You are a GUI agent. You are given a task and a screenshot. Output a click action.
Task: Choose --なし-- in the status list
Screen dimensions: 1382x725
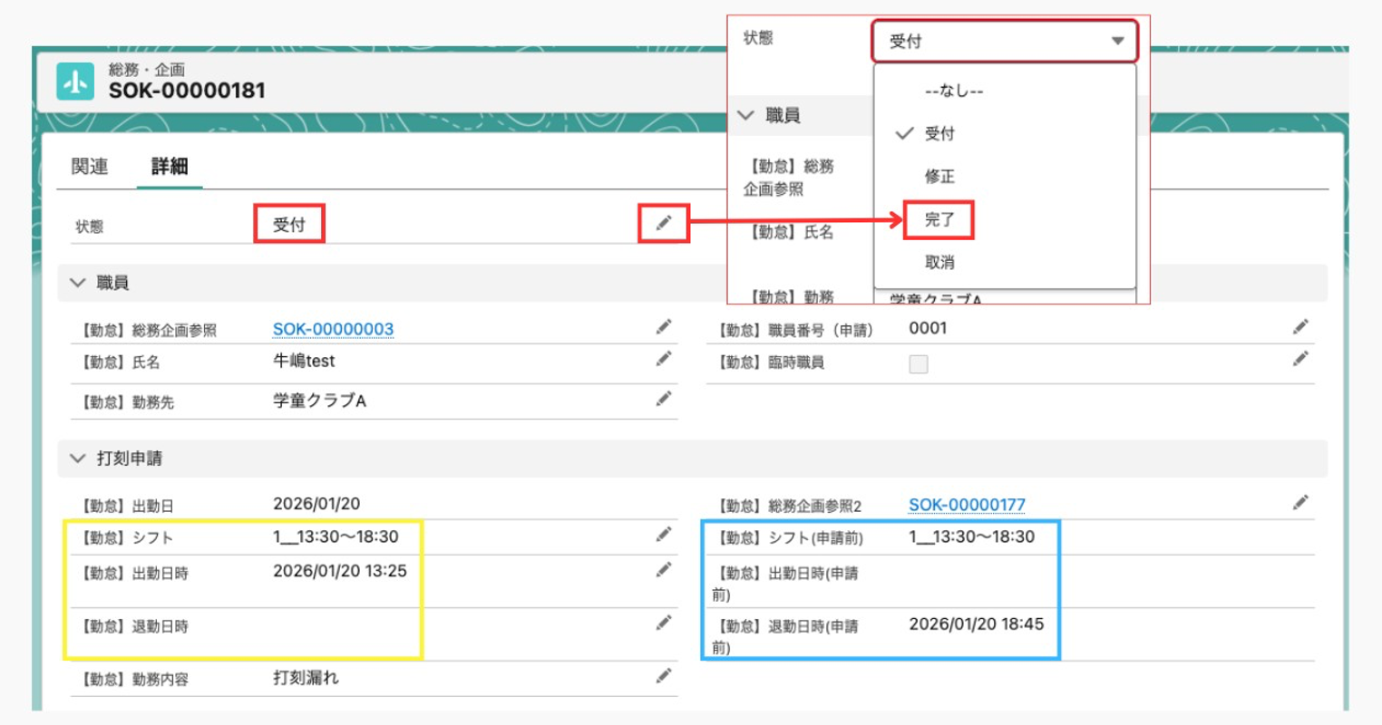coord(954,91)
